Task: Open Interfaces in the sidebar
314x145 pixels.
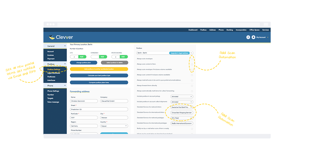Action: (x=51, y=80)
